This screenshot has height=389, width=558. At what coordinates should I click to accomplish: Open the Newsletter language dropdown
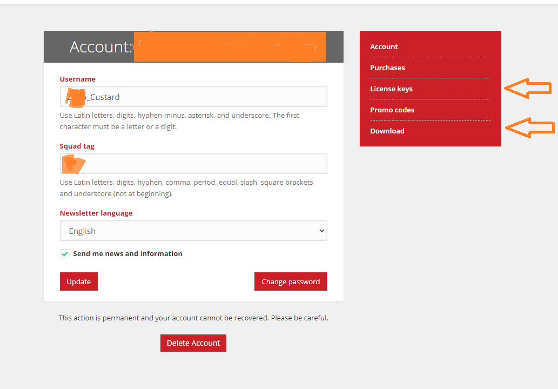coord(193,231)
